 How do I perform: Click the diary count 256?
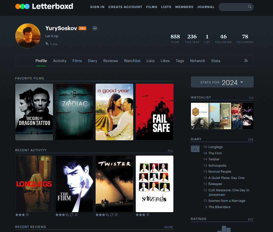click(251, 140)
